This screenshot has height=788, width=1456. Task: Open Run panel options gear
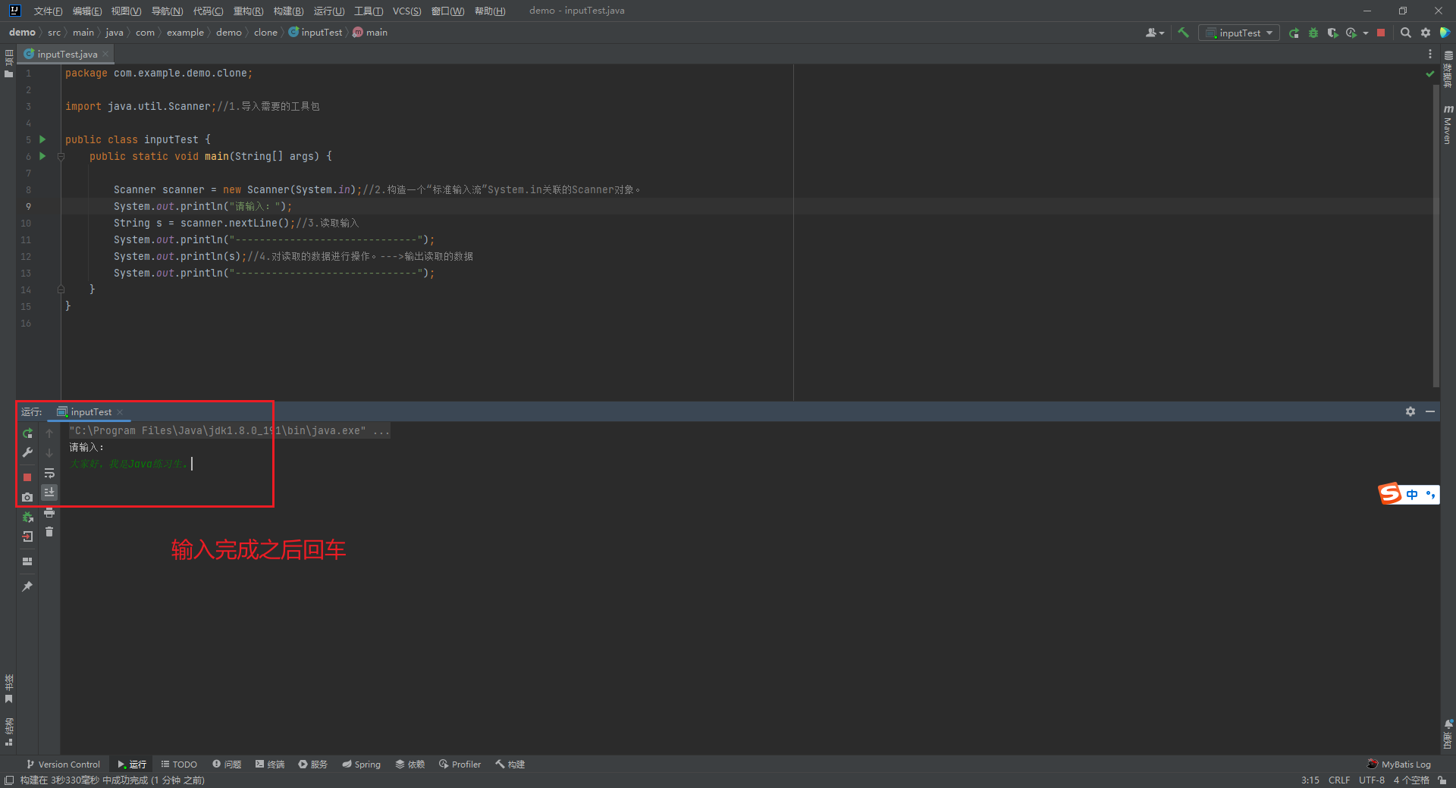tap(1410, 411)
